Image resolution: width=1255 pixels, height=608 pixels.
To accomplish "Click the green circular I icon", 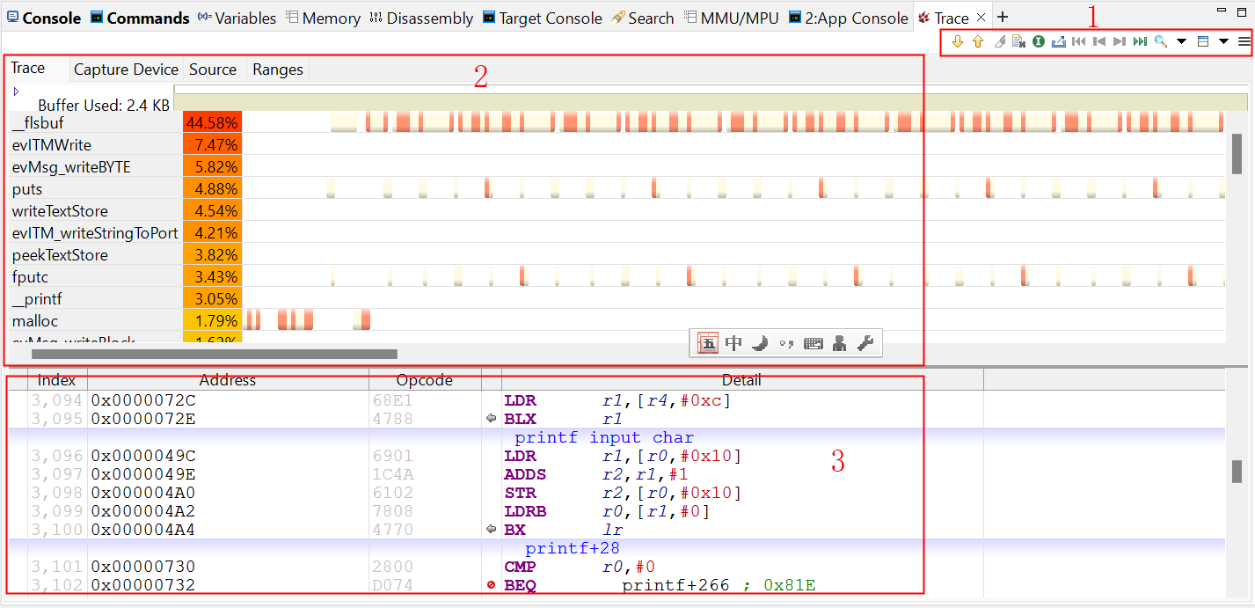I will coord(1039,41).
